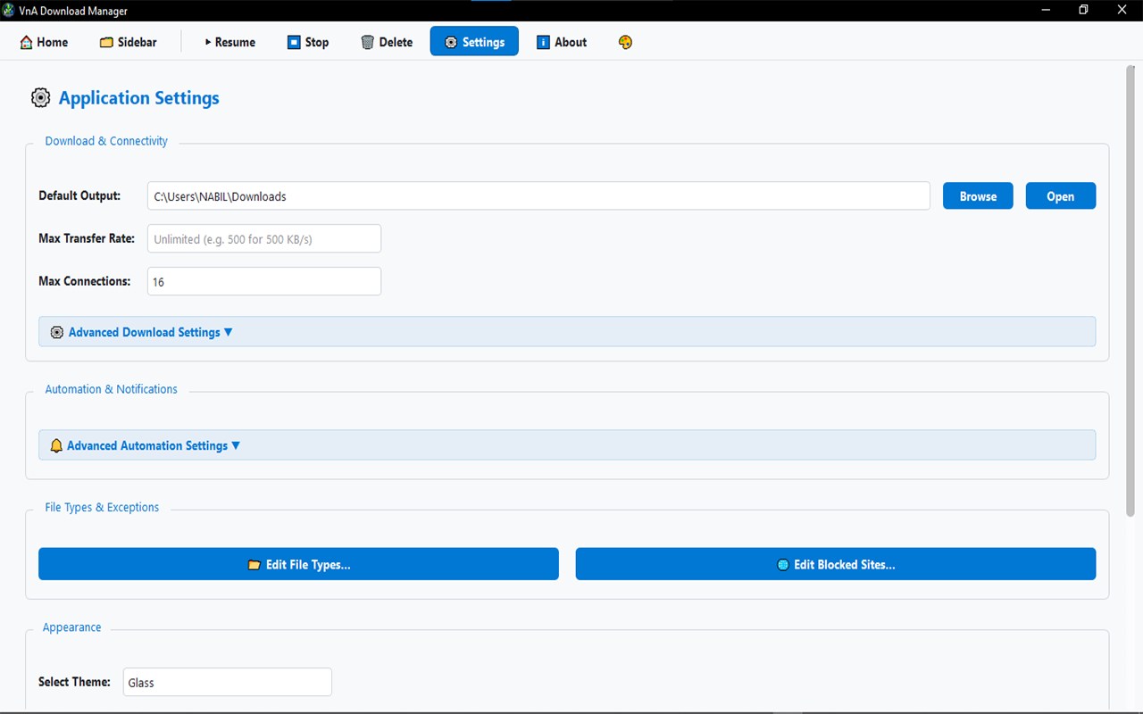Click the palette theme icon in the toolbar

pos(625,42)
